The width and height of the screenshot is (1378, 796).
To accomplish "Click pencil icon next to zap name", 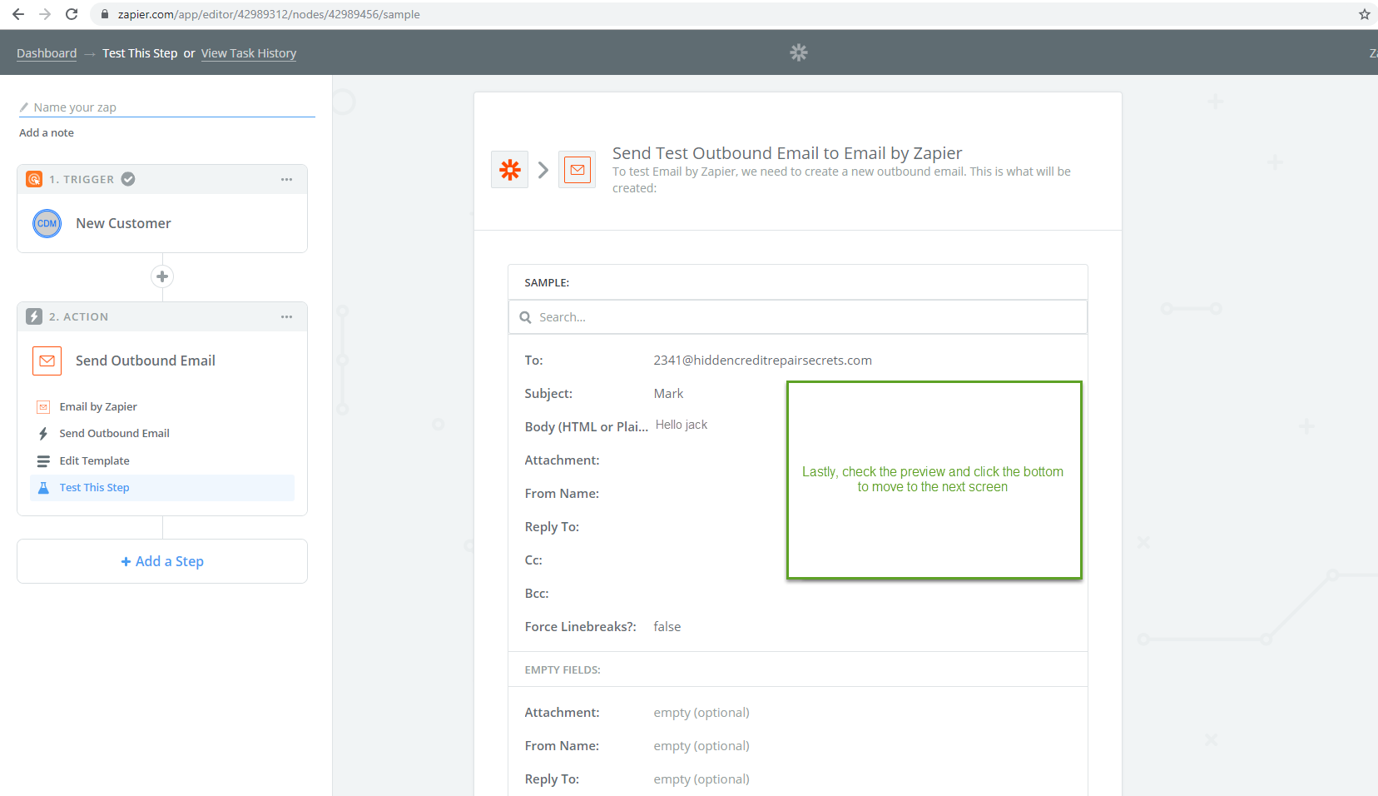I will tap(24, 107).
